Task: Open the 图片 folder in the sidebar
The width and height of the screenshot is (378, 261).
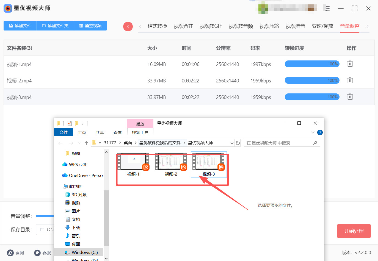Action: click(73, 211)
